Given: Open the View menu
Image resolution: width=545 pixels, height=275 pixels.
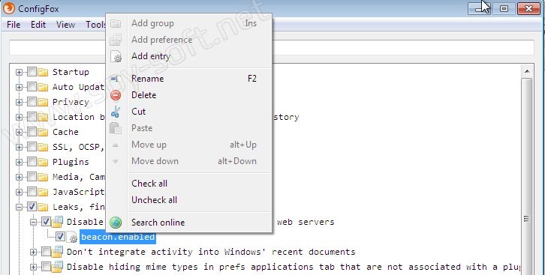Looking at the screenshot, I should click(x=66, y=25).
